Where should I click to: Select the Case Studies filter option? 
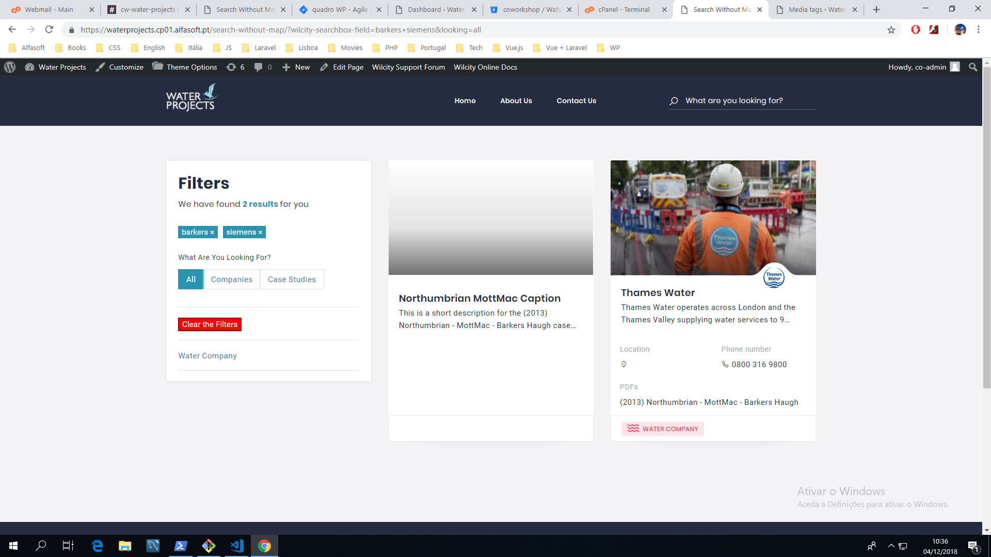pos(292,280)
